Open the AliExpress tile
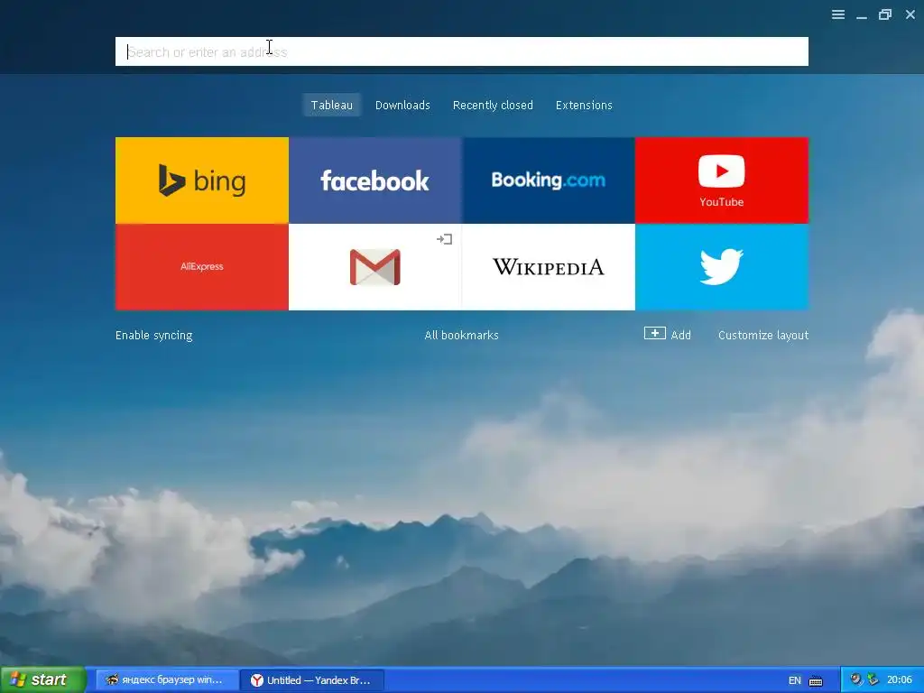Screen dimensions: 924x693 (201, 267)
